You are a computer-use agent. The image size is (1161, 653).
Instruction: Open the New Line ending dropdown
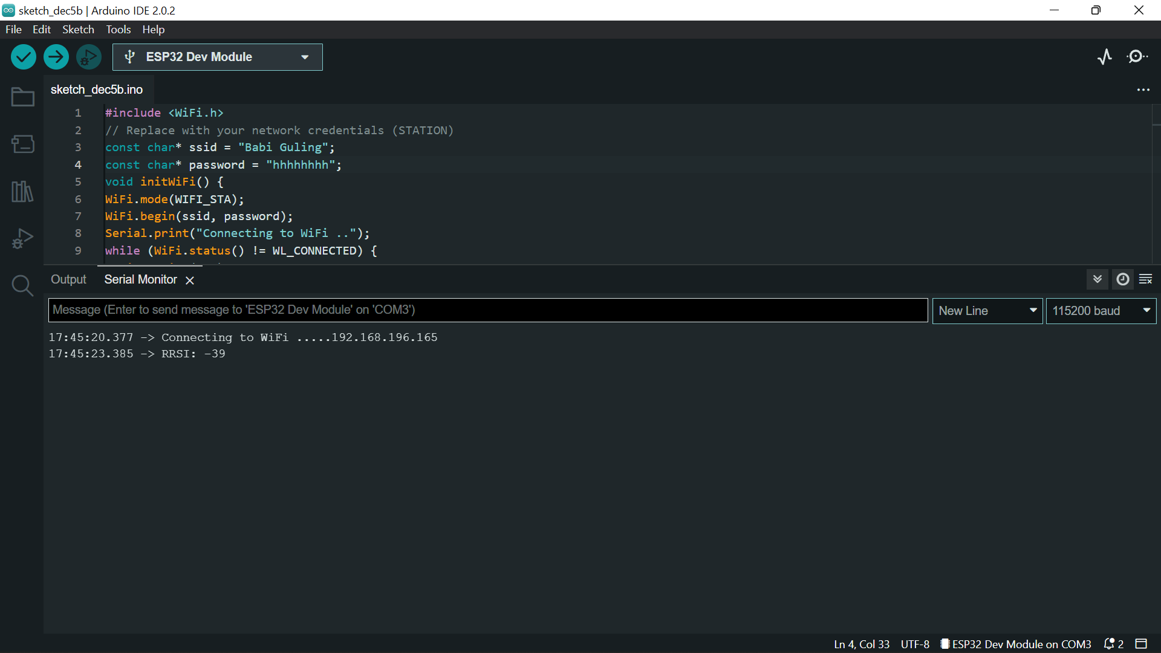987,311
